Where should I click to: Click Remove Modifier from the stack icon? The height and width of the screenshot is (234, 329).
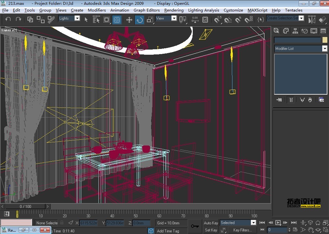[310, 100]
